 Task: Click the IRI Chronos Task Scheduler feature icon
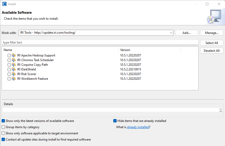[14, 60]
